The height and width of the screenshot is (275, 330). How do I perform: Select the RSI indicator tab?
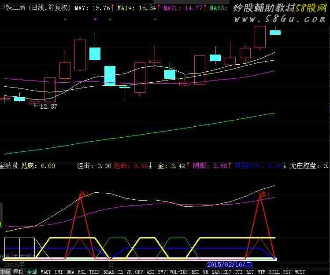click(195, 272)
